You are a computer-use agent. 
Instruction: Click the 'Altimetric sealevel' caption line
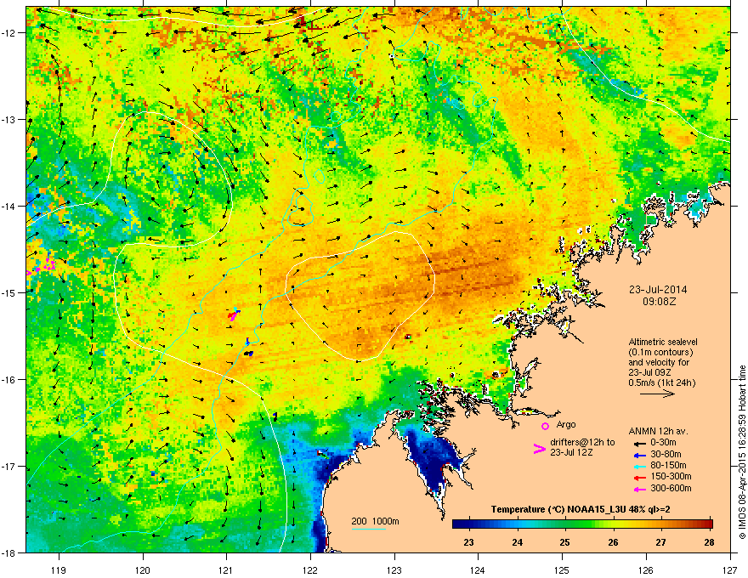[x=663, y=342]
